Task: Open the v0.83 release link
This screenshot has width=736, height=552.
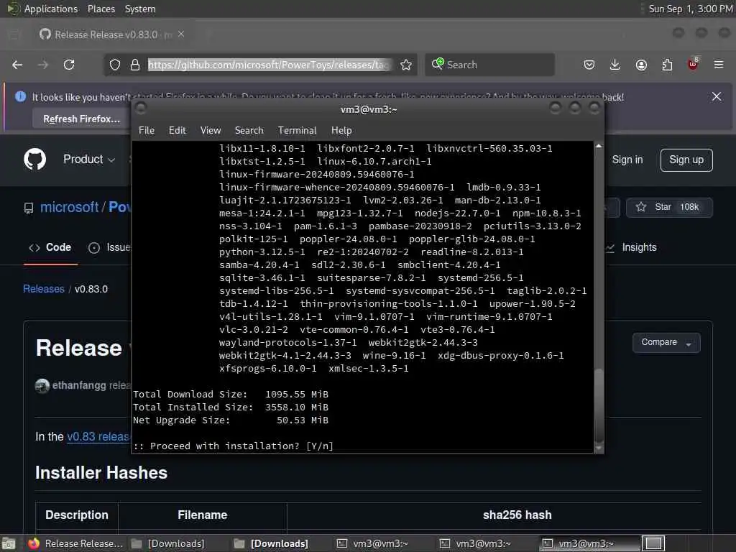Action: [98, 436]
